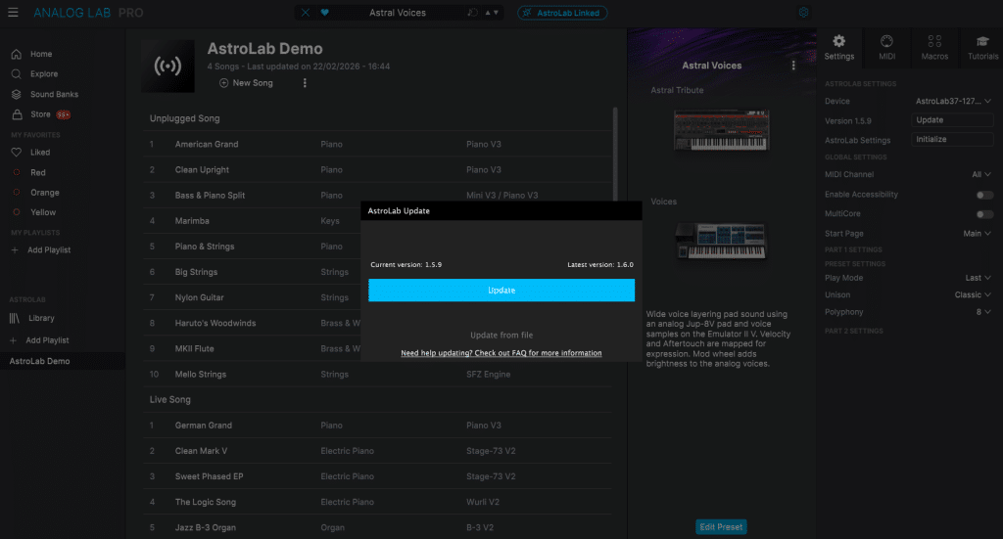This screenshot has height=539, width=1003.
Task: Select the Red favorites tag
Action: point(38,172)
